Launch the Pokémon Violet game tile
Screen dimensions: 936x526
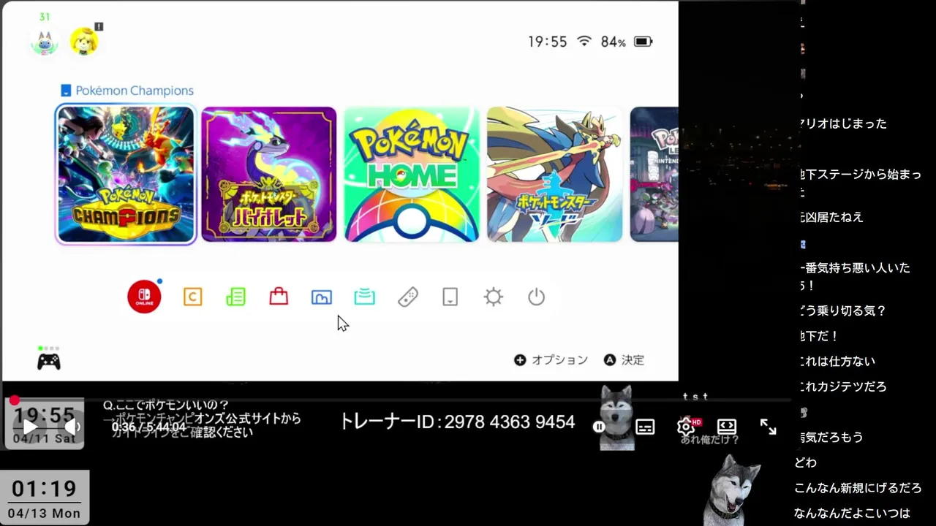(x=269, y=174)
